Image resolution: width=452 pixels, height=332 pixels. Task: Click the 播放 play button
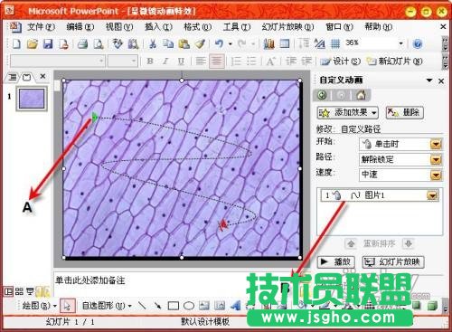[335, 261]
